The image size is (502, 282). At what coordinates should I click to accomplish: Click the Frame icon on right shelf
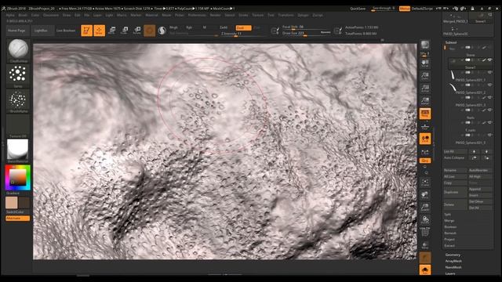(x=425, y=183)
